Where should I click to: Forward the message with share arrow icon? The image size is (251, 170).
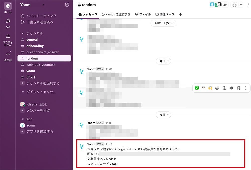pyautogui.click(x=231, y=88)
